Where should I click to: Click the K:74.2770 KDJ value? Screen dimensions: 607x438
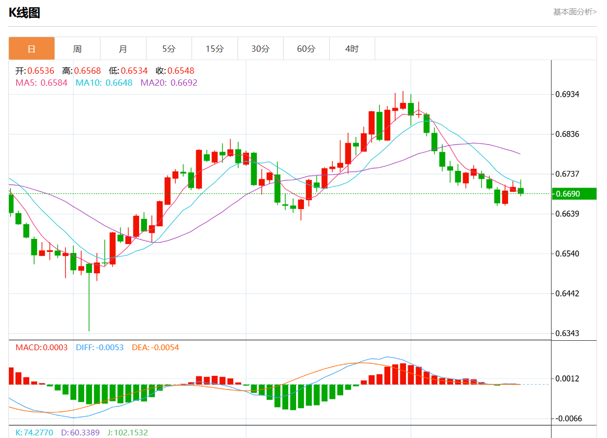[35, 433]
